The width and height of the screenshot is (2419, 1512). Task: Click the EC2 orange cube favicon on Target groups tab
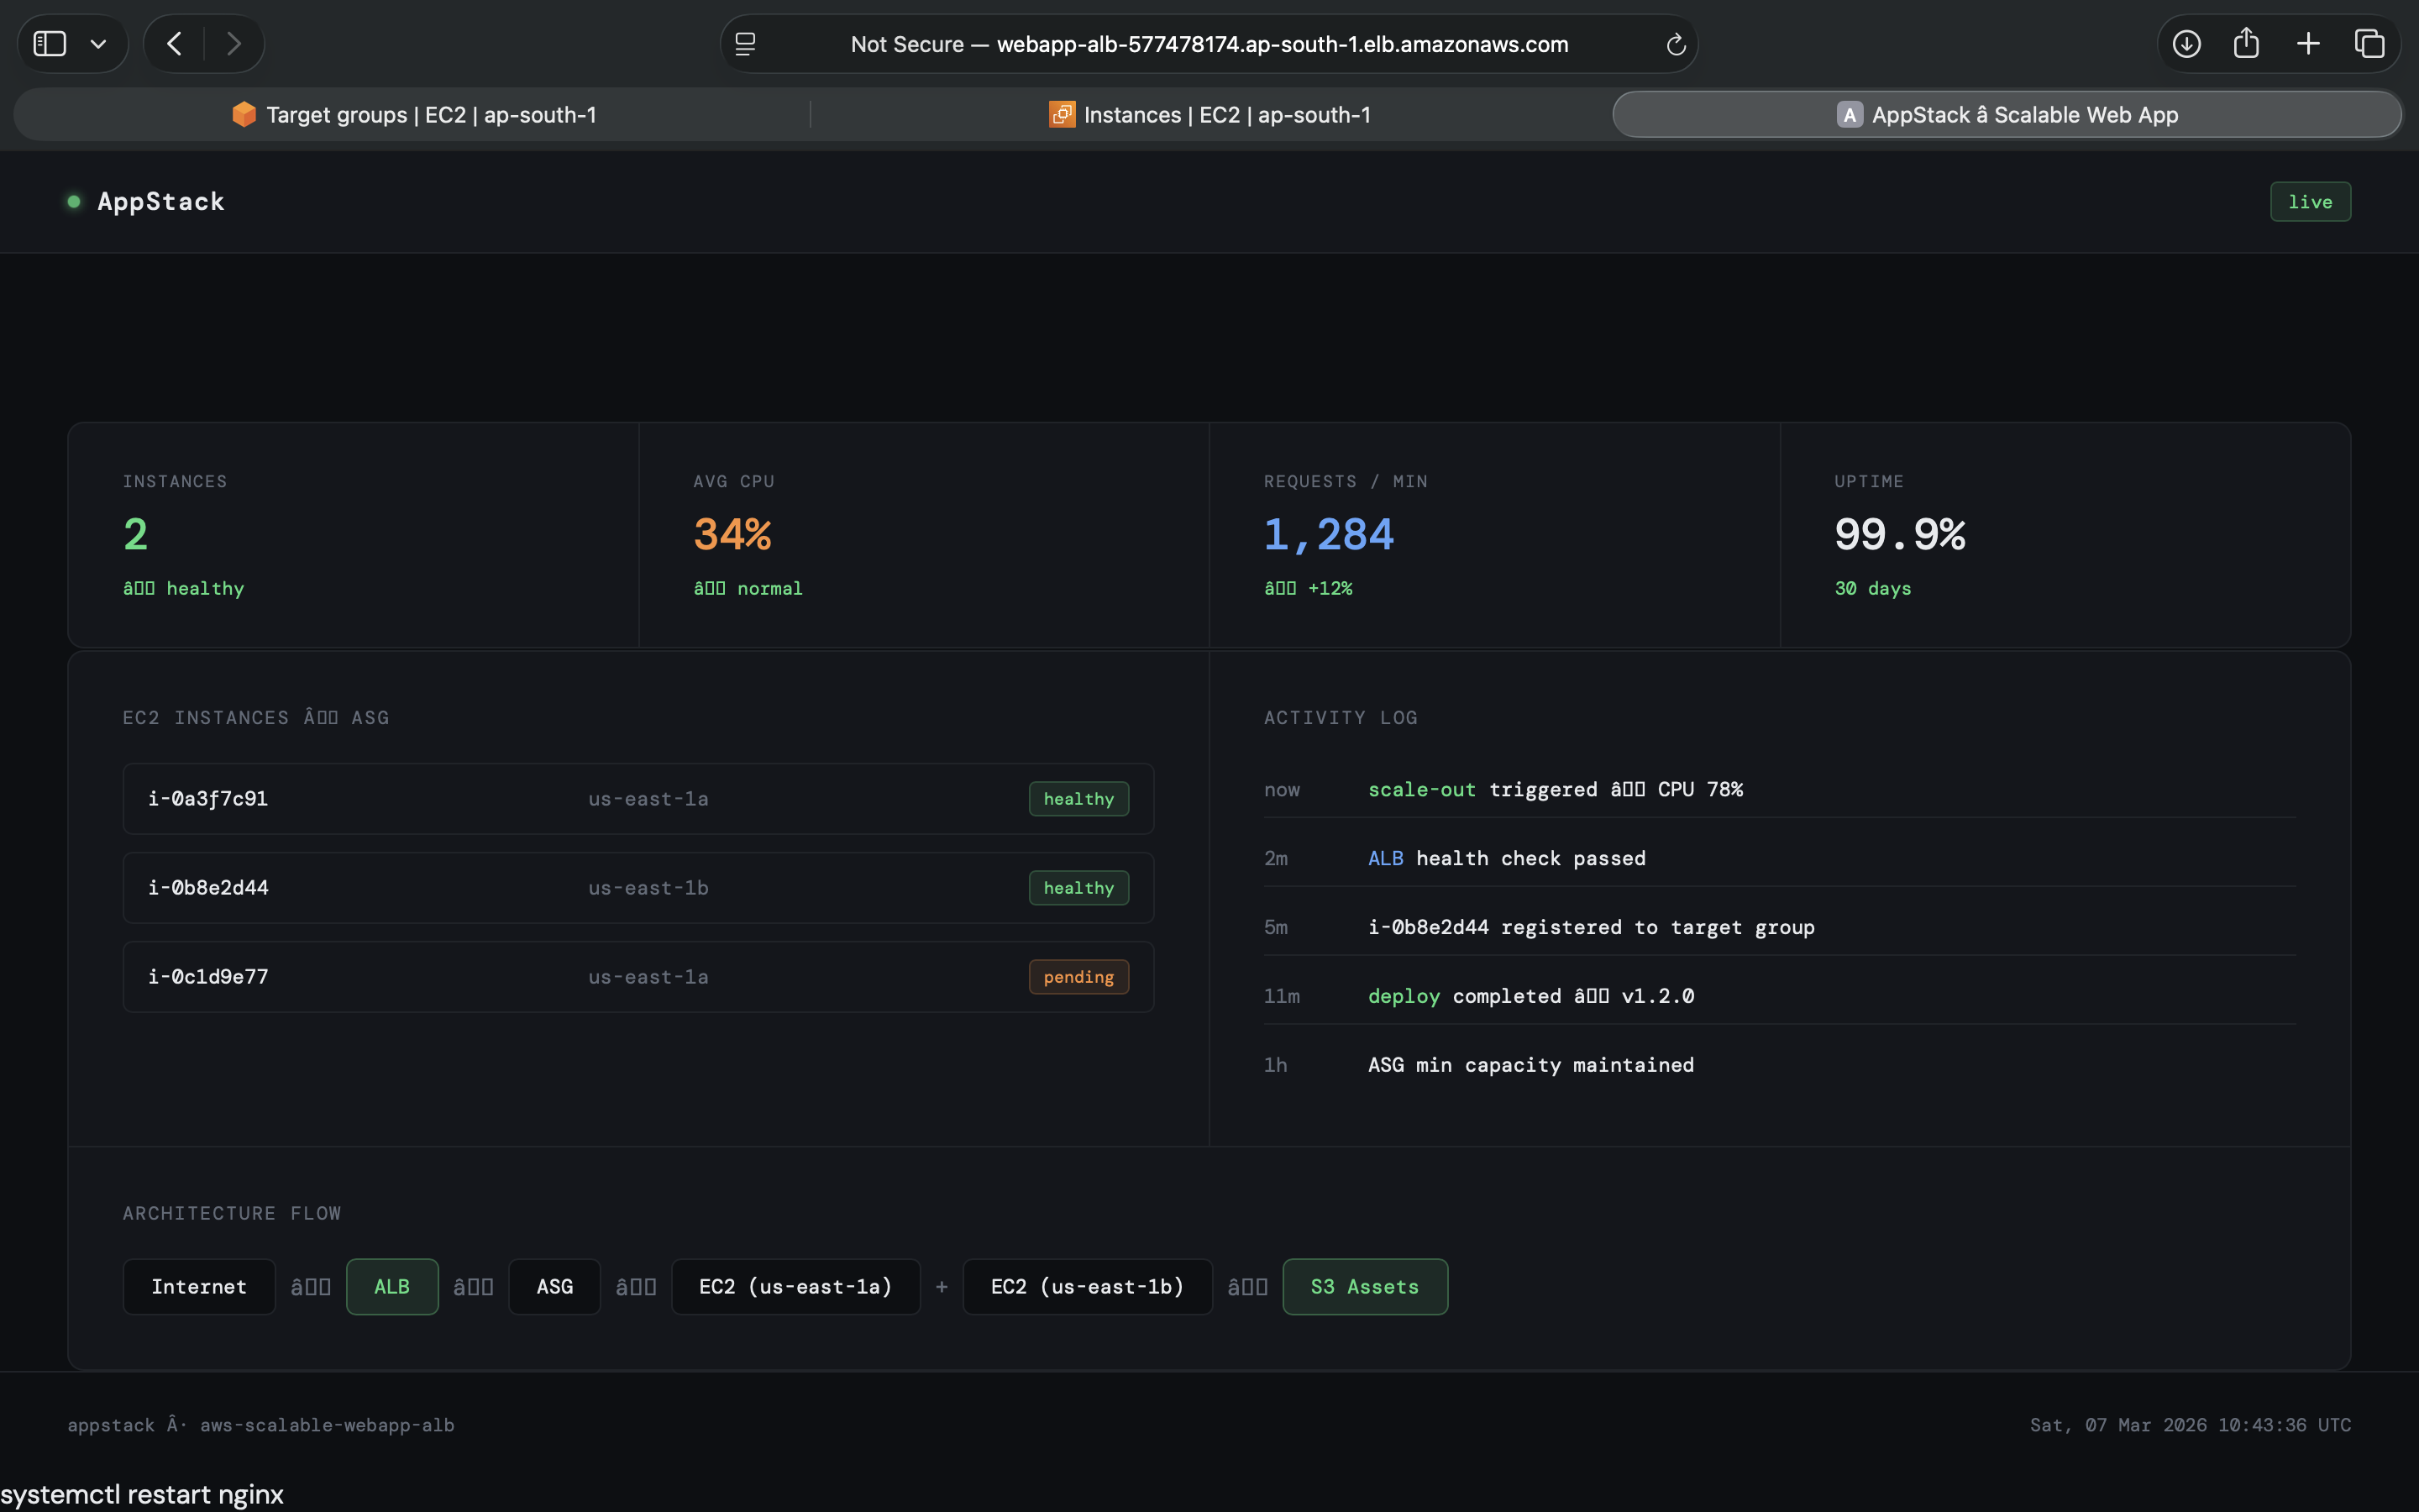click(x=243, y=114)
